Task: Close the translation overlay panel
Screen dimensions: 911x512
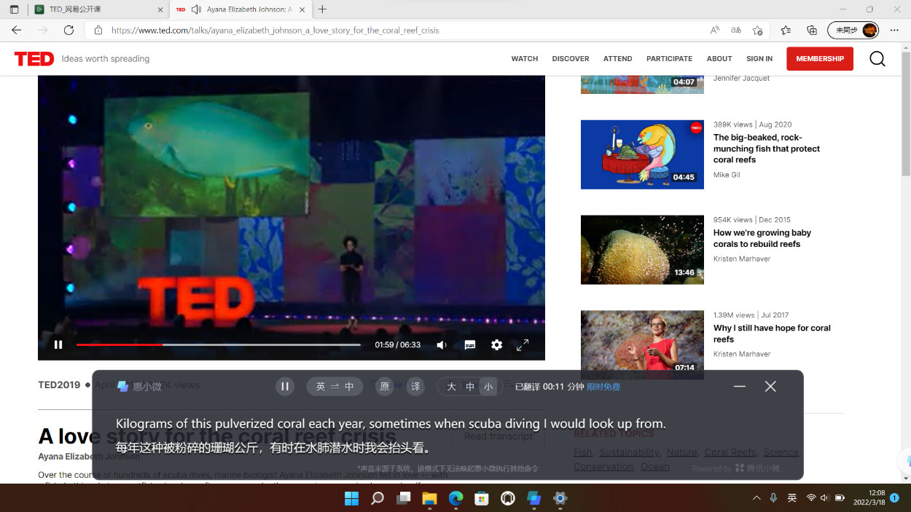Action: point(770,387)
